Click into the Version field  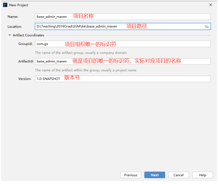pos(123,79)
